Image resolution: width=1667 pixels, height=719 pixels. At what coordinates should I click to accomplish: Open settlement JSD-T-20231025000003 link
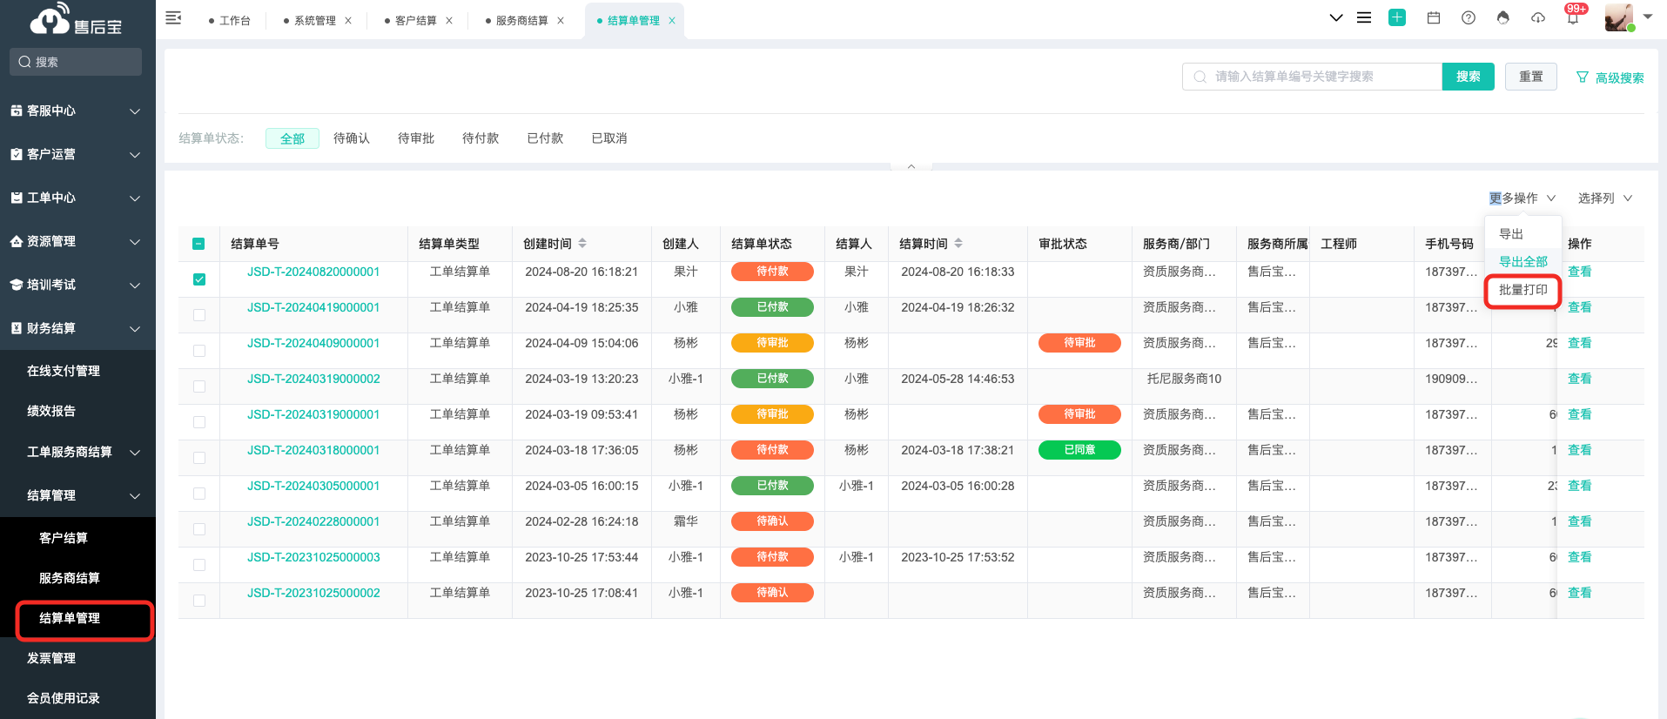[x=313, y=557]
